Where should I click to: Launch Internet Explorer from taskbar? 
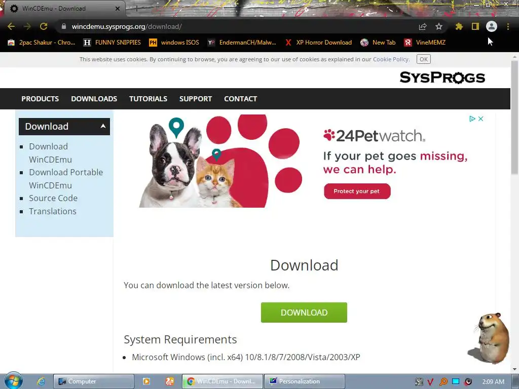tap(41, 381)
